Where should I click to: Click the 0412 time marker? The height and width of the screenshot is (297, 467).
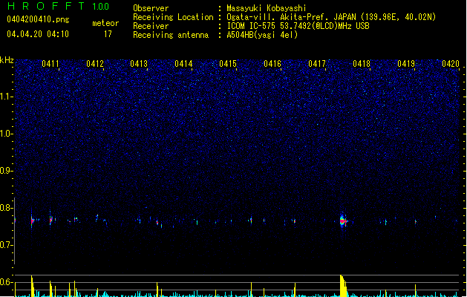coord(95,64)
